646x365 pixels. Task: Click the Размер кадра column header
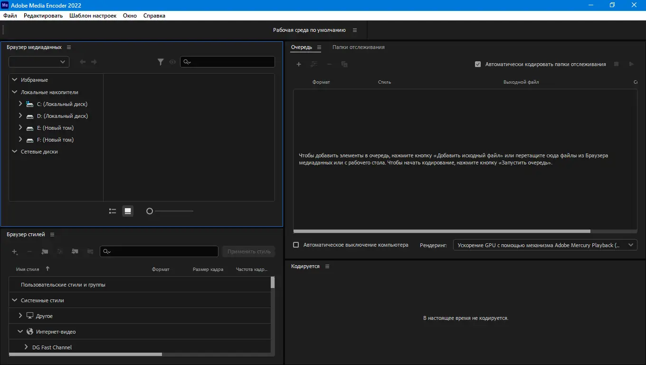pyautogui.click(x=208, y=269)
